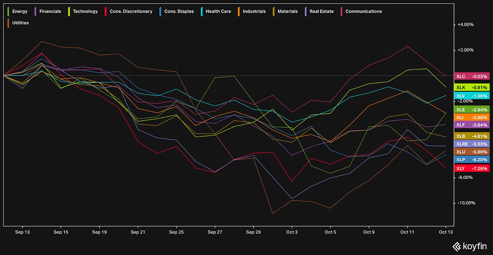Toggle the Cons. Discretionary legend item
The image size is (493, 255).
(130, 12)
